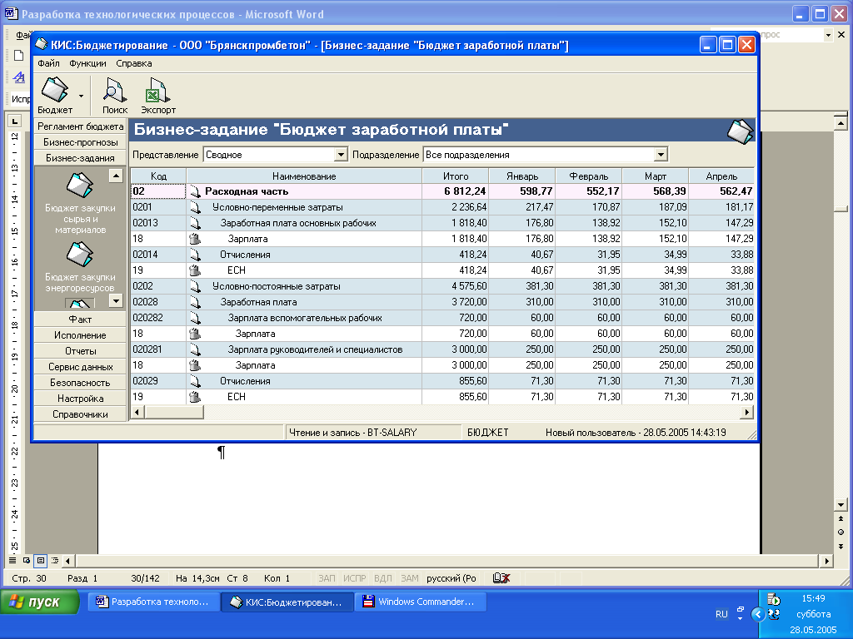853x639 pixels.
Task: Open the dropdown arrow next to Бюджет
Action: coord(81,97)
